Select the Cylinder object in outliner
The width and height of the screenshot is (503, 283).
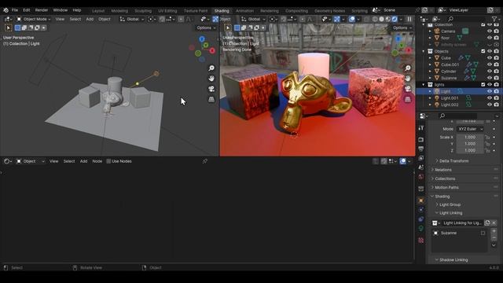[449, 72]
